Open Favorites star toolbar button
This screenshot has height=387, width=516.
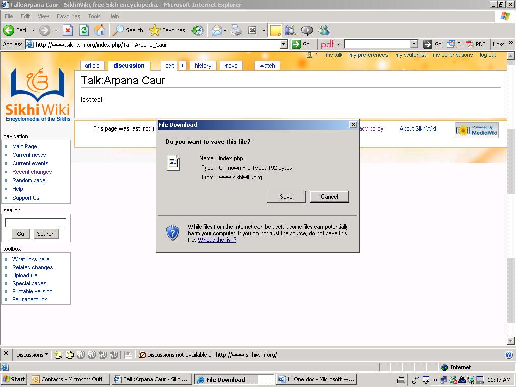coord(167,30)
